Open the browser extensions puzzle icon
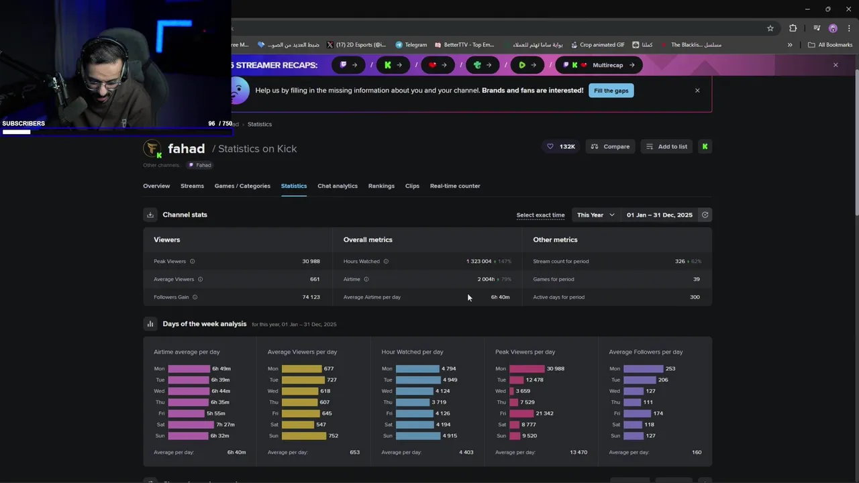This screenshot has height=483, width=859. (x=793, y=28)
